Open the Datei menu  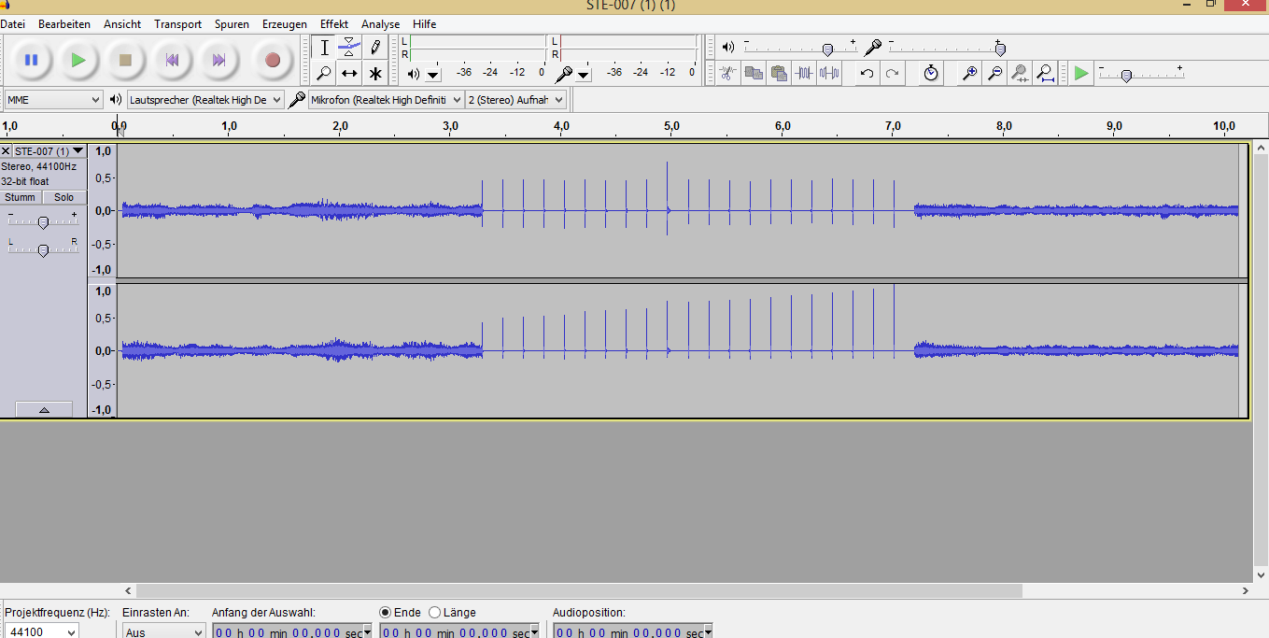click(13, 24)
